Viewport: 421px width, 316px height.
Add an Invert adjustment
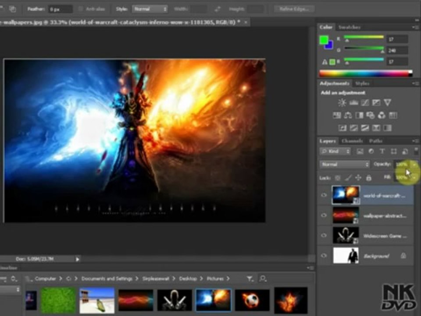[x=343, y=128]
